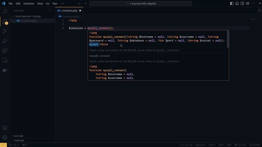This screenshot has height=147, width=262.
Task: Click the $conexion variable on line 3
Action: 76,28
